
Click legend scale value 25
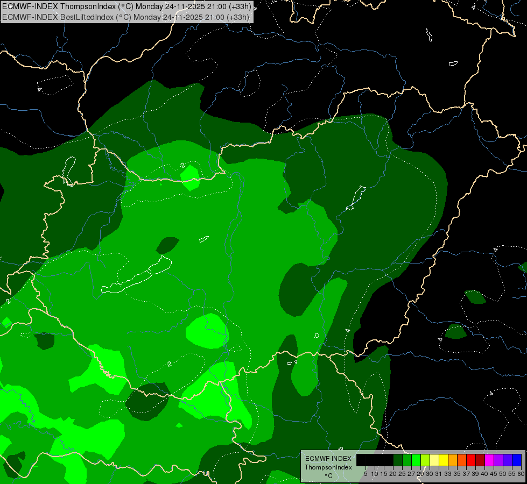click(x=402, y=474)
